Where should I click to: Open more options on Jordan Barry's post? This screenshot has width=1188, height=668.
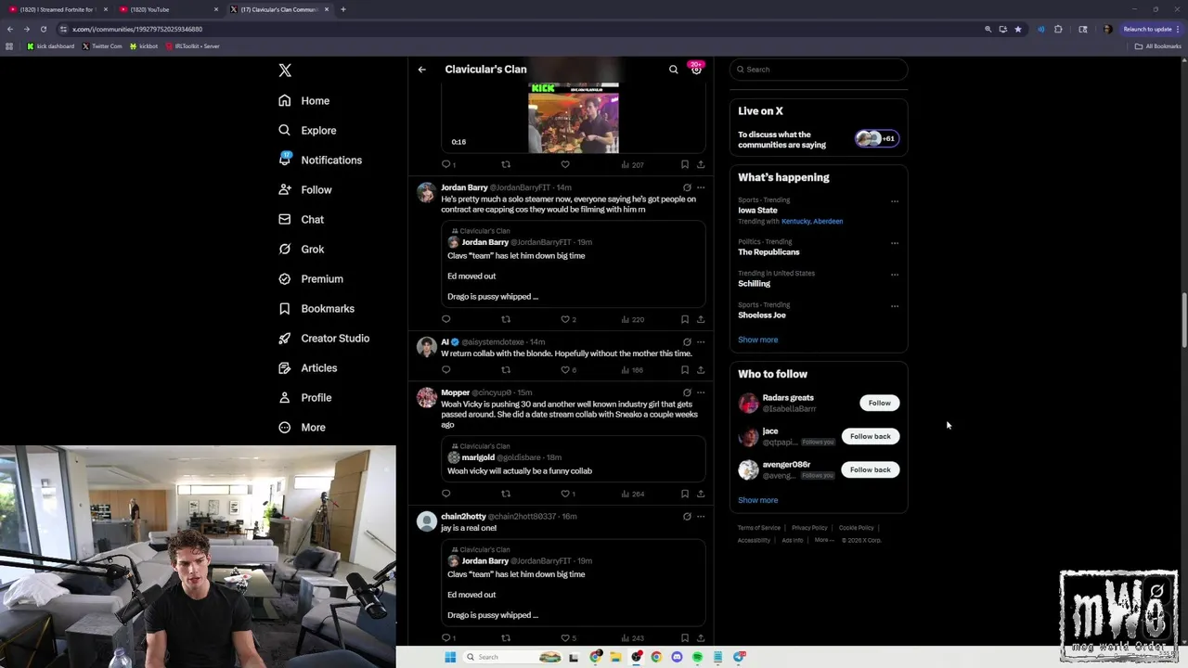[x=701, y=187]
